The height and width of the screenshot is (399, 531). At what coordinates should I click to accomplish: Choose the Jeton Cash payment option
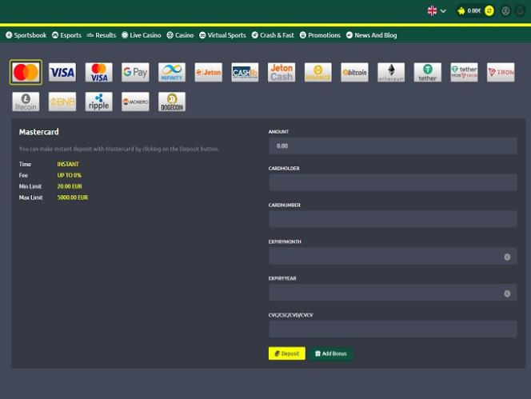(x=281, y=73)
